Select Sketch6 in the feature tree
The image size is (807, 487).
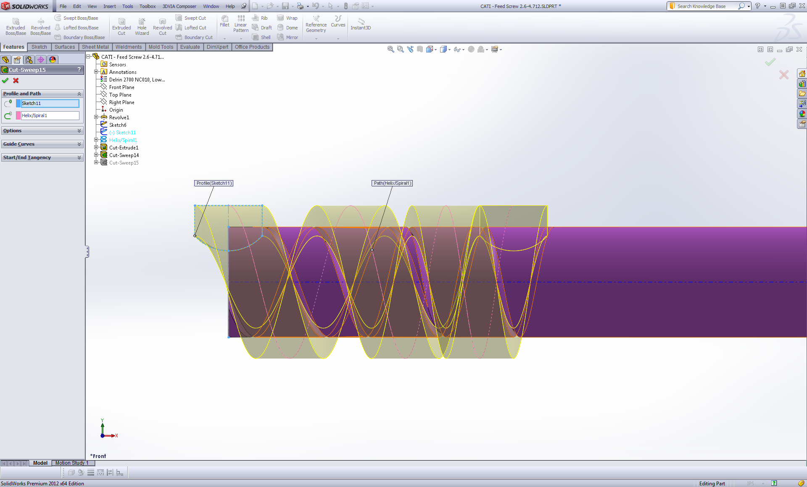pyautogui.click(x=118, y=125)
